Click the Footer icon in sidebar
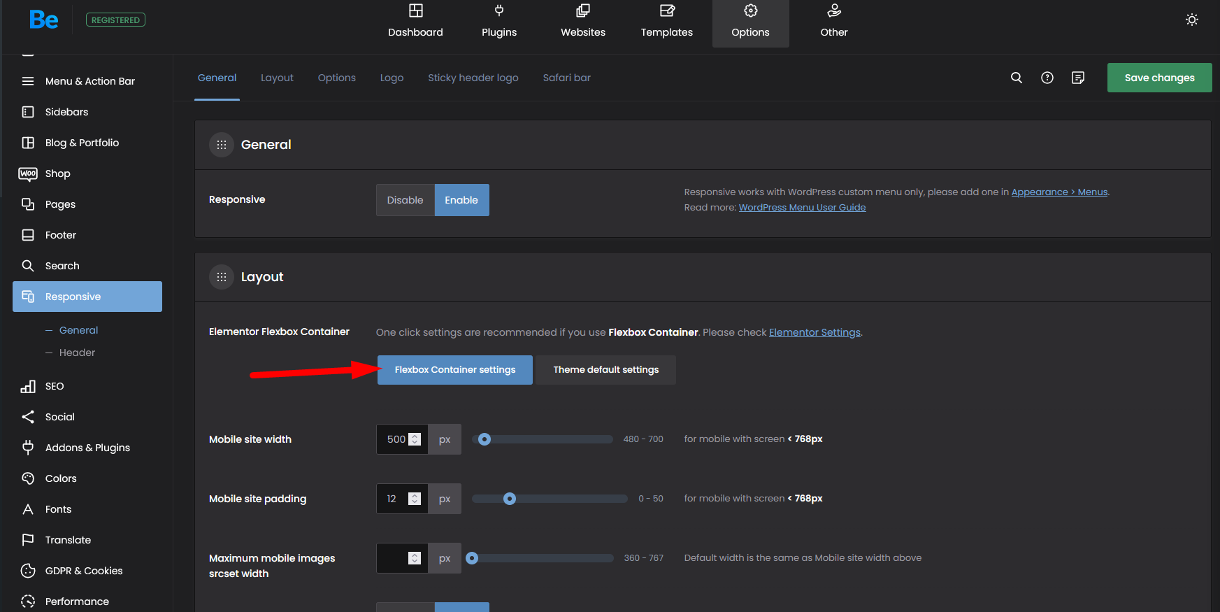This screenshot has width=1220, height=612. point(28,235)
